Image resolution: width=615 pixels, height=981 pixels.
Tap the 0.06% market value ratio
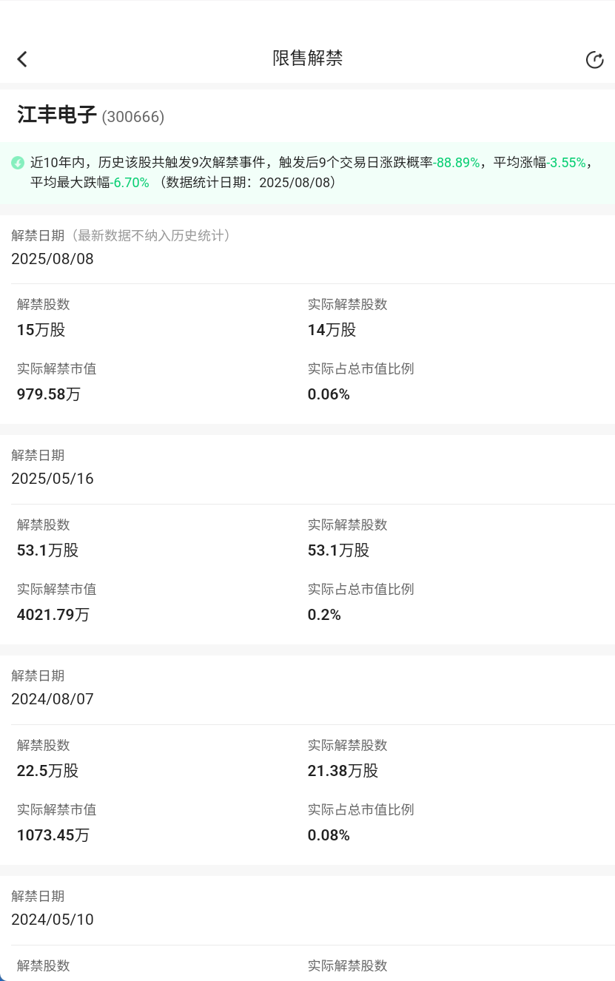point(329,394)
